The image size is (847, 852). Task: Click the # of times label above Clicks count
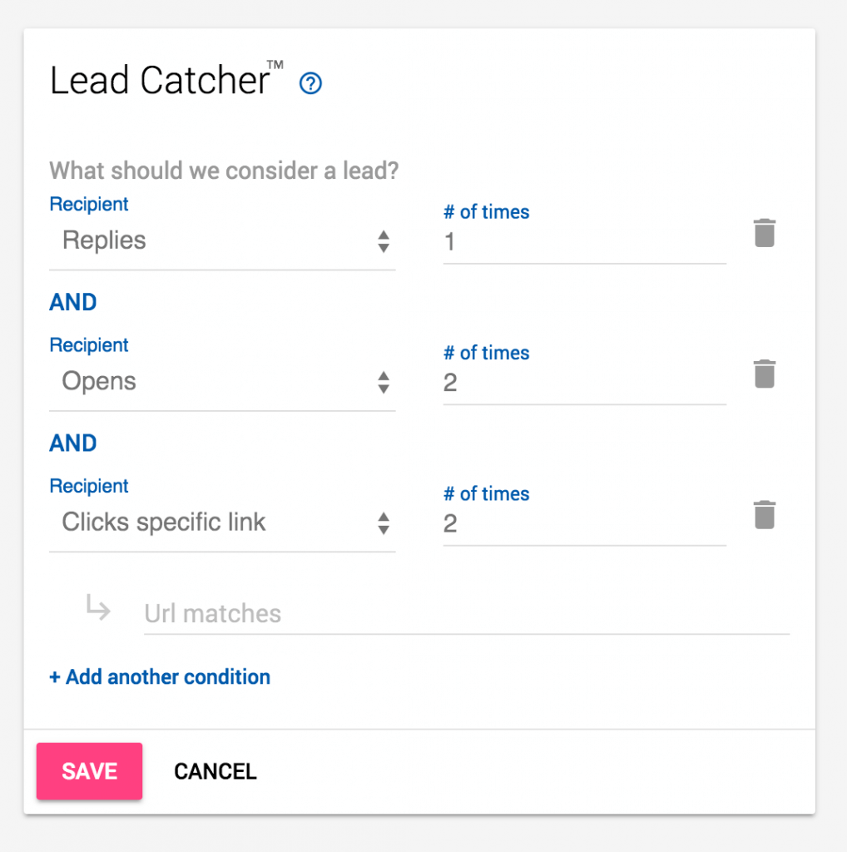(486, 493)
